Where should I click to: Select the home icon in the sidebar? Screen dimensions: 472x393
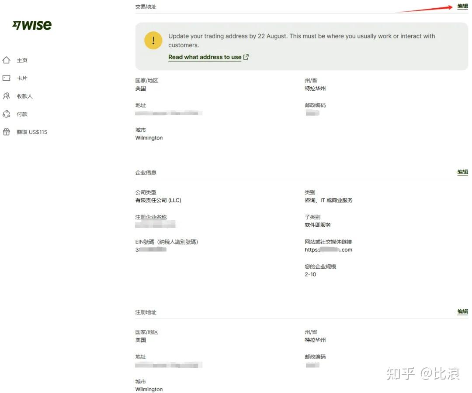7,60
